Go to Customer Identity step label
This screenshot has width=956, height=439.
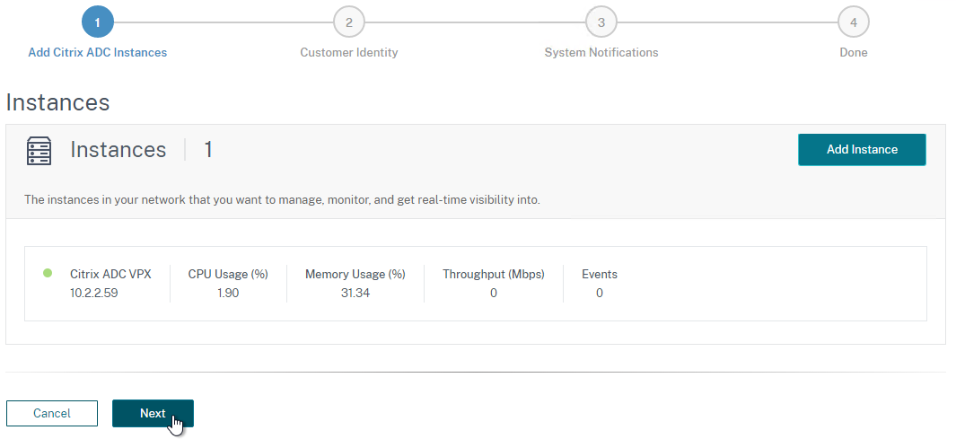coord(349,52)
